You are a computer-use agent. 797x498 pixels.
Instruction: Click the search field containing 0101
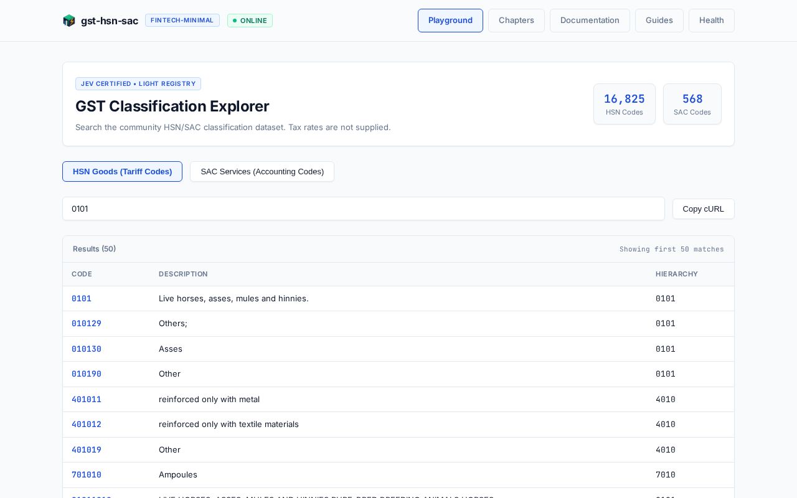point(364,209)
